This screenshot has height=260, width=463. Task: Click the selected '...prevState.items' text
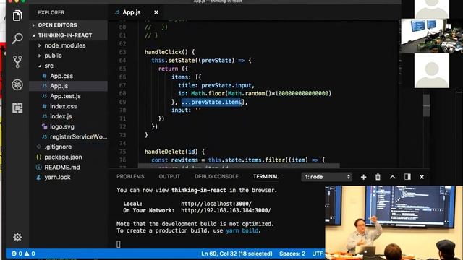212,102
